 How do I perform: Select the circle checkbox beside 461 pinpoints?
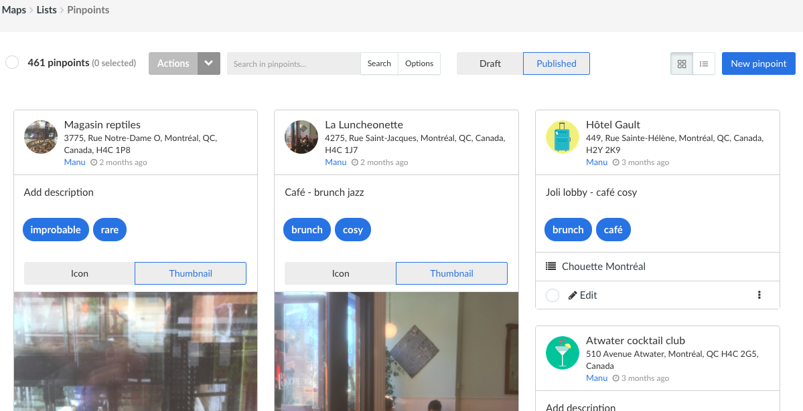11,62
